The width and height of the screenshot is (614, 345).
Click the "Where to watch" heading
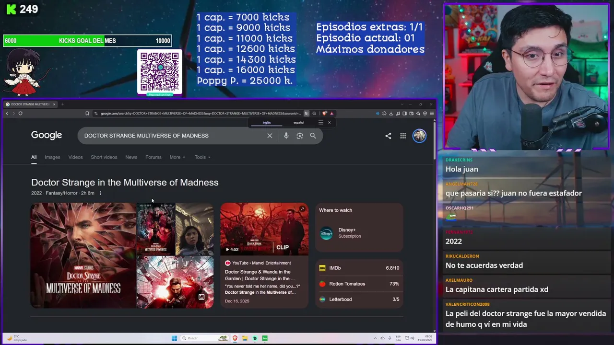click(x=336, y=210)
